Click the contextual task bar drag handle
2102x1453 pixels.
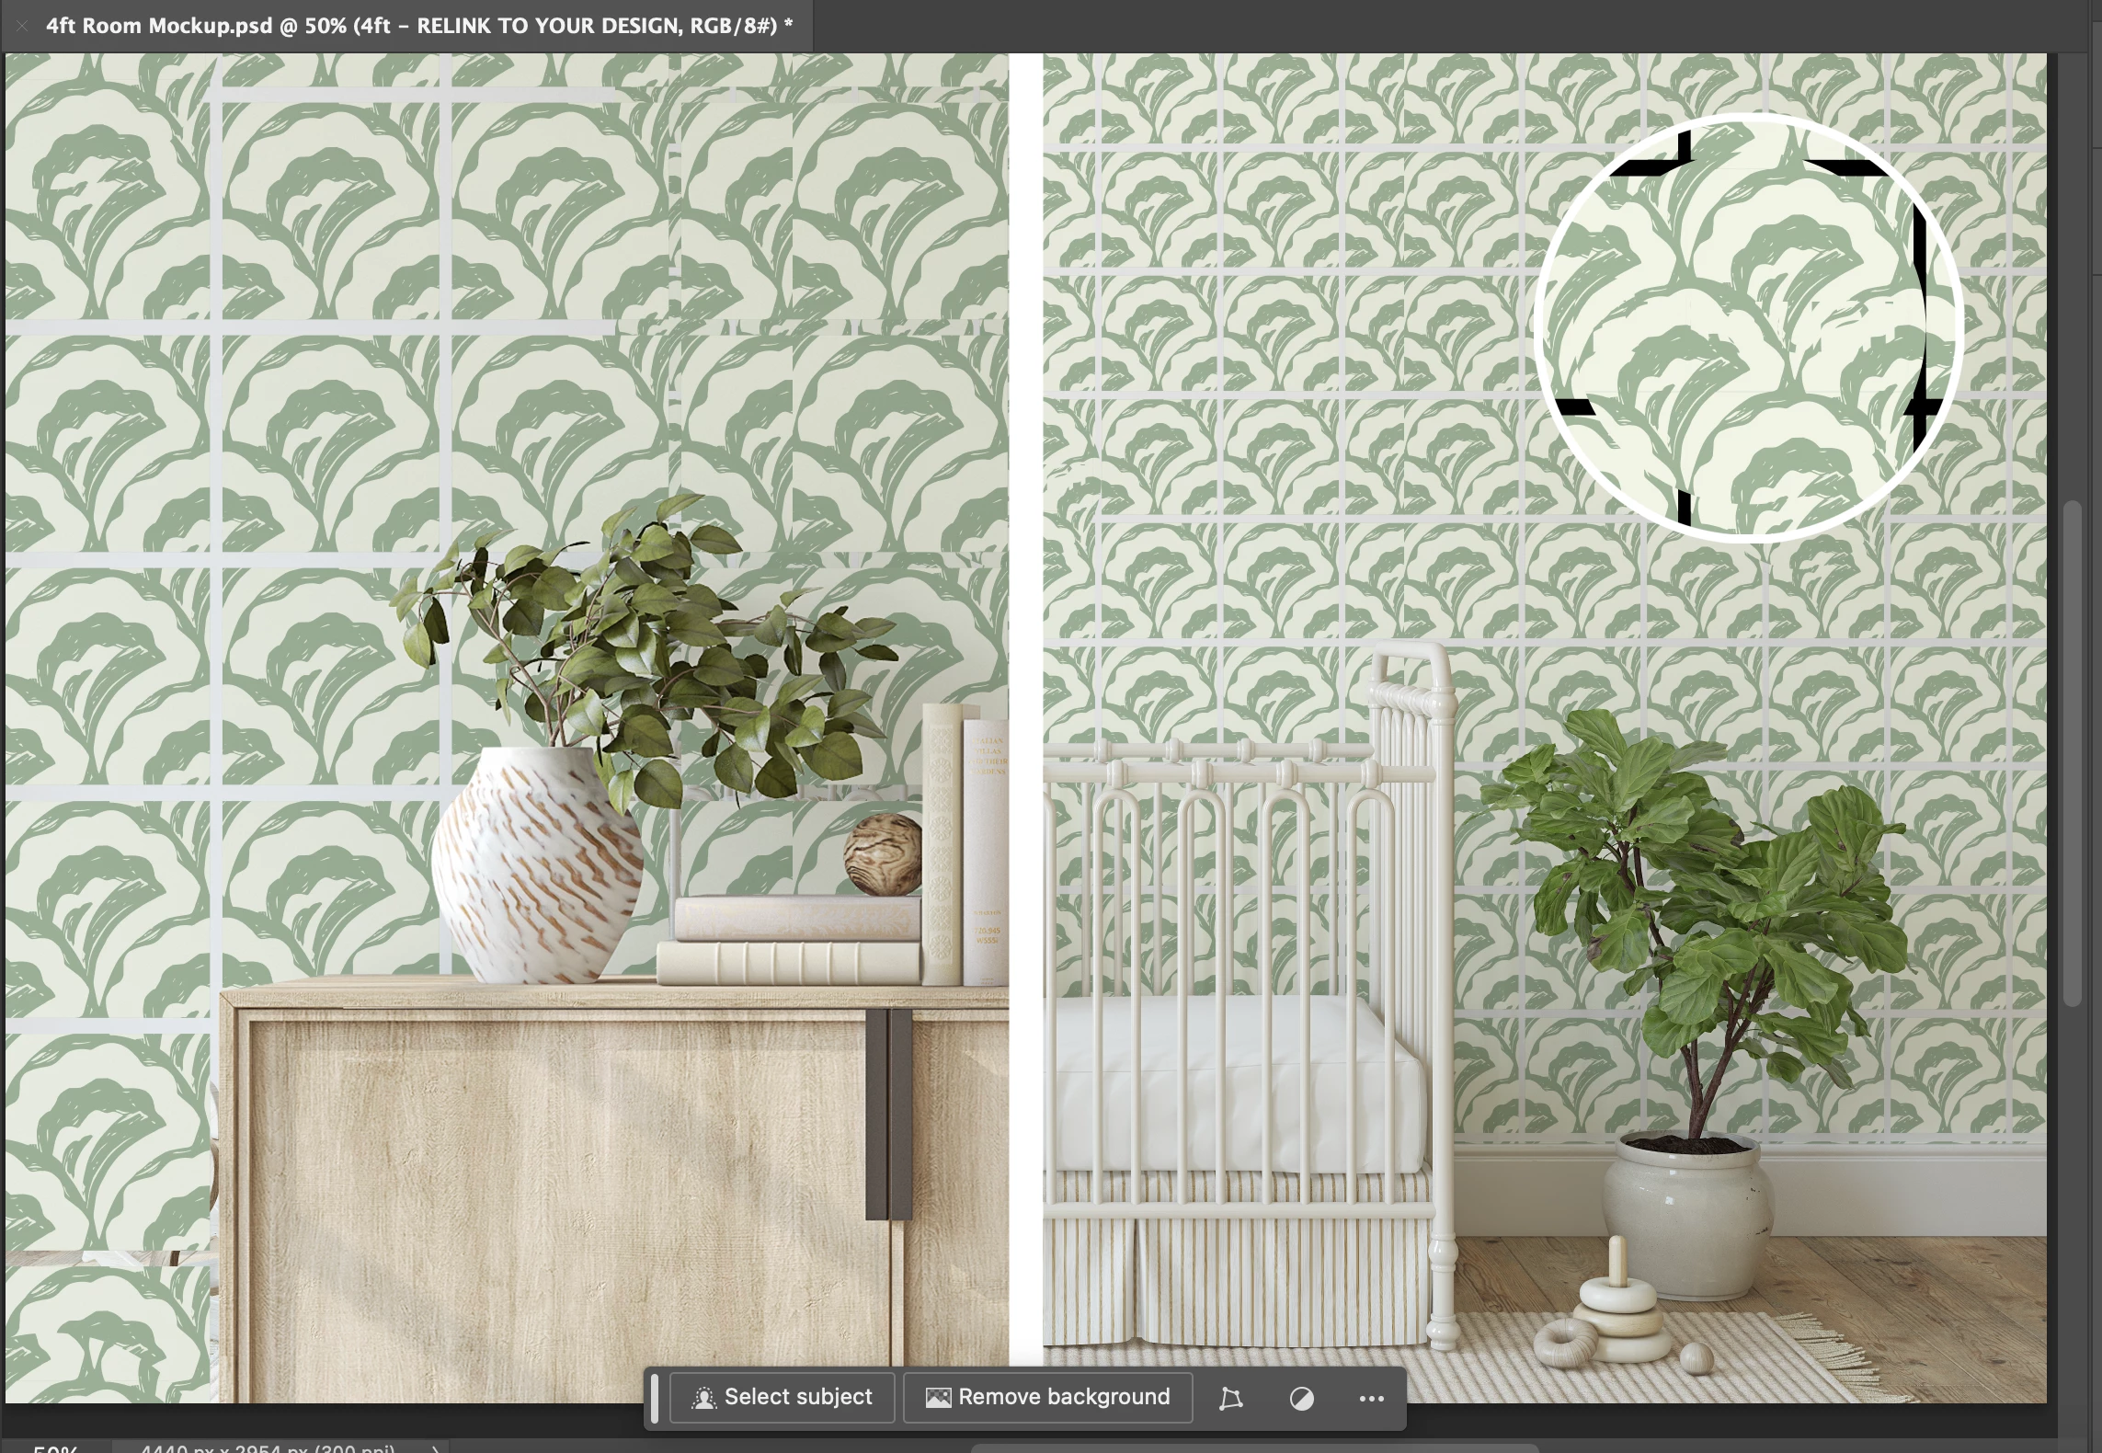point(655,1399)
